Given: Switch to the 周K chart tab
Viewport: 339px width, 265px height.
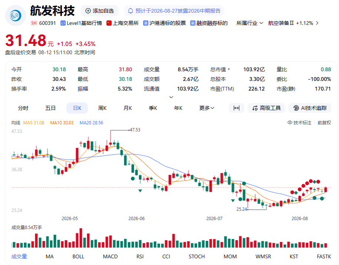Looking at the screenshot, I should (102, 108).
